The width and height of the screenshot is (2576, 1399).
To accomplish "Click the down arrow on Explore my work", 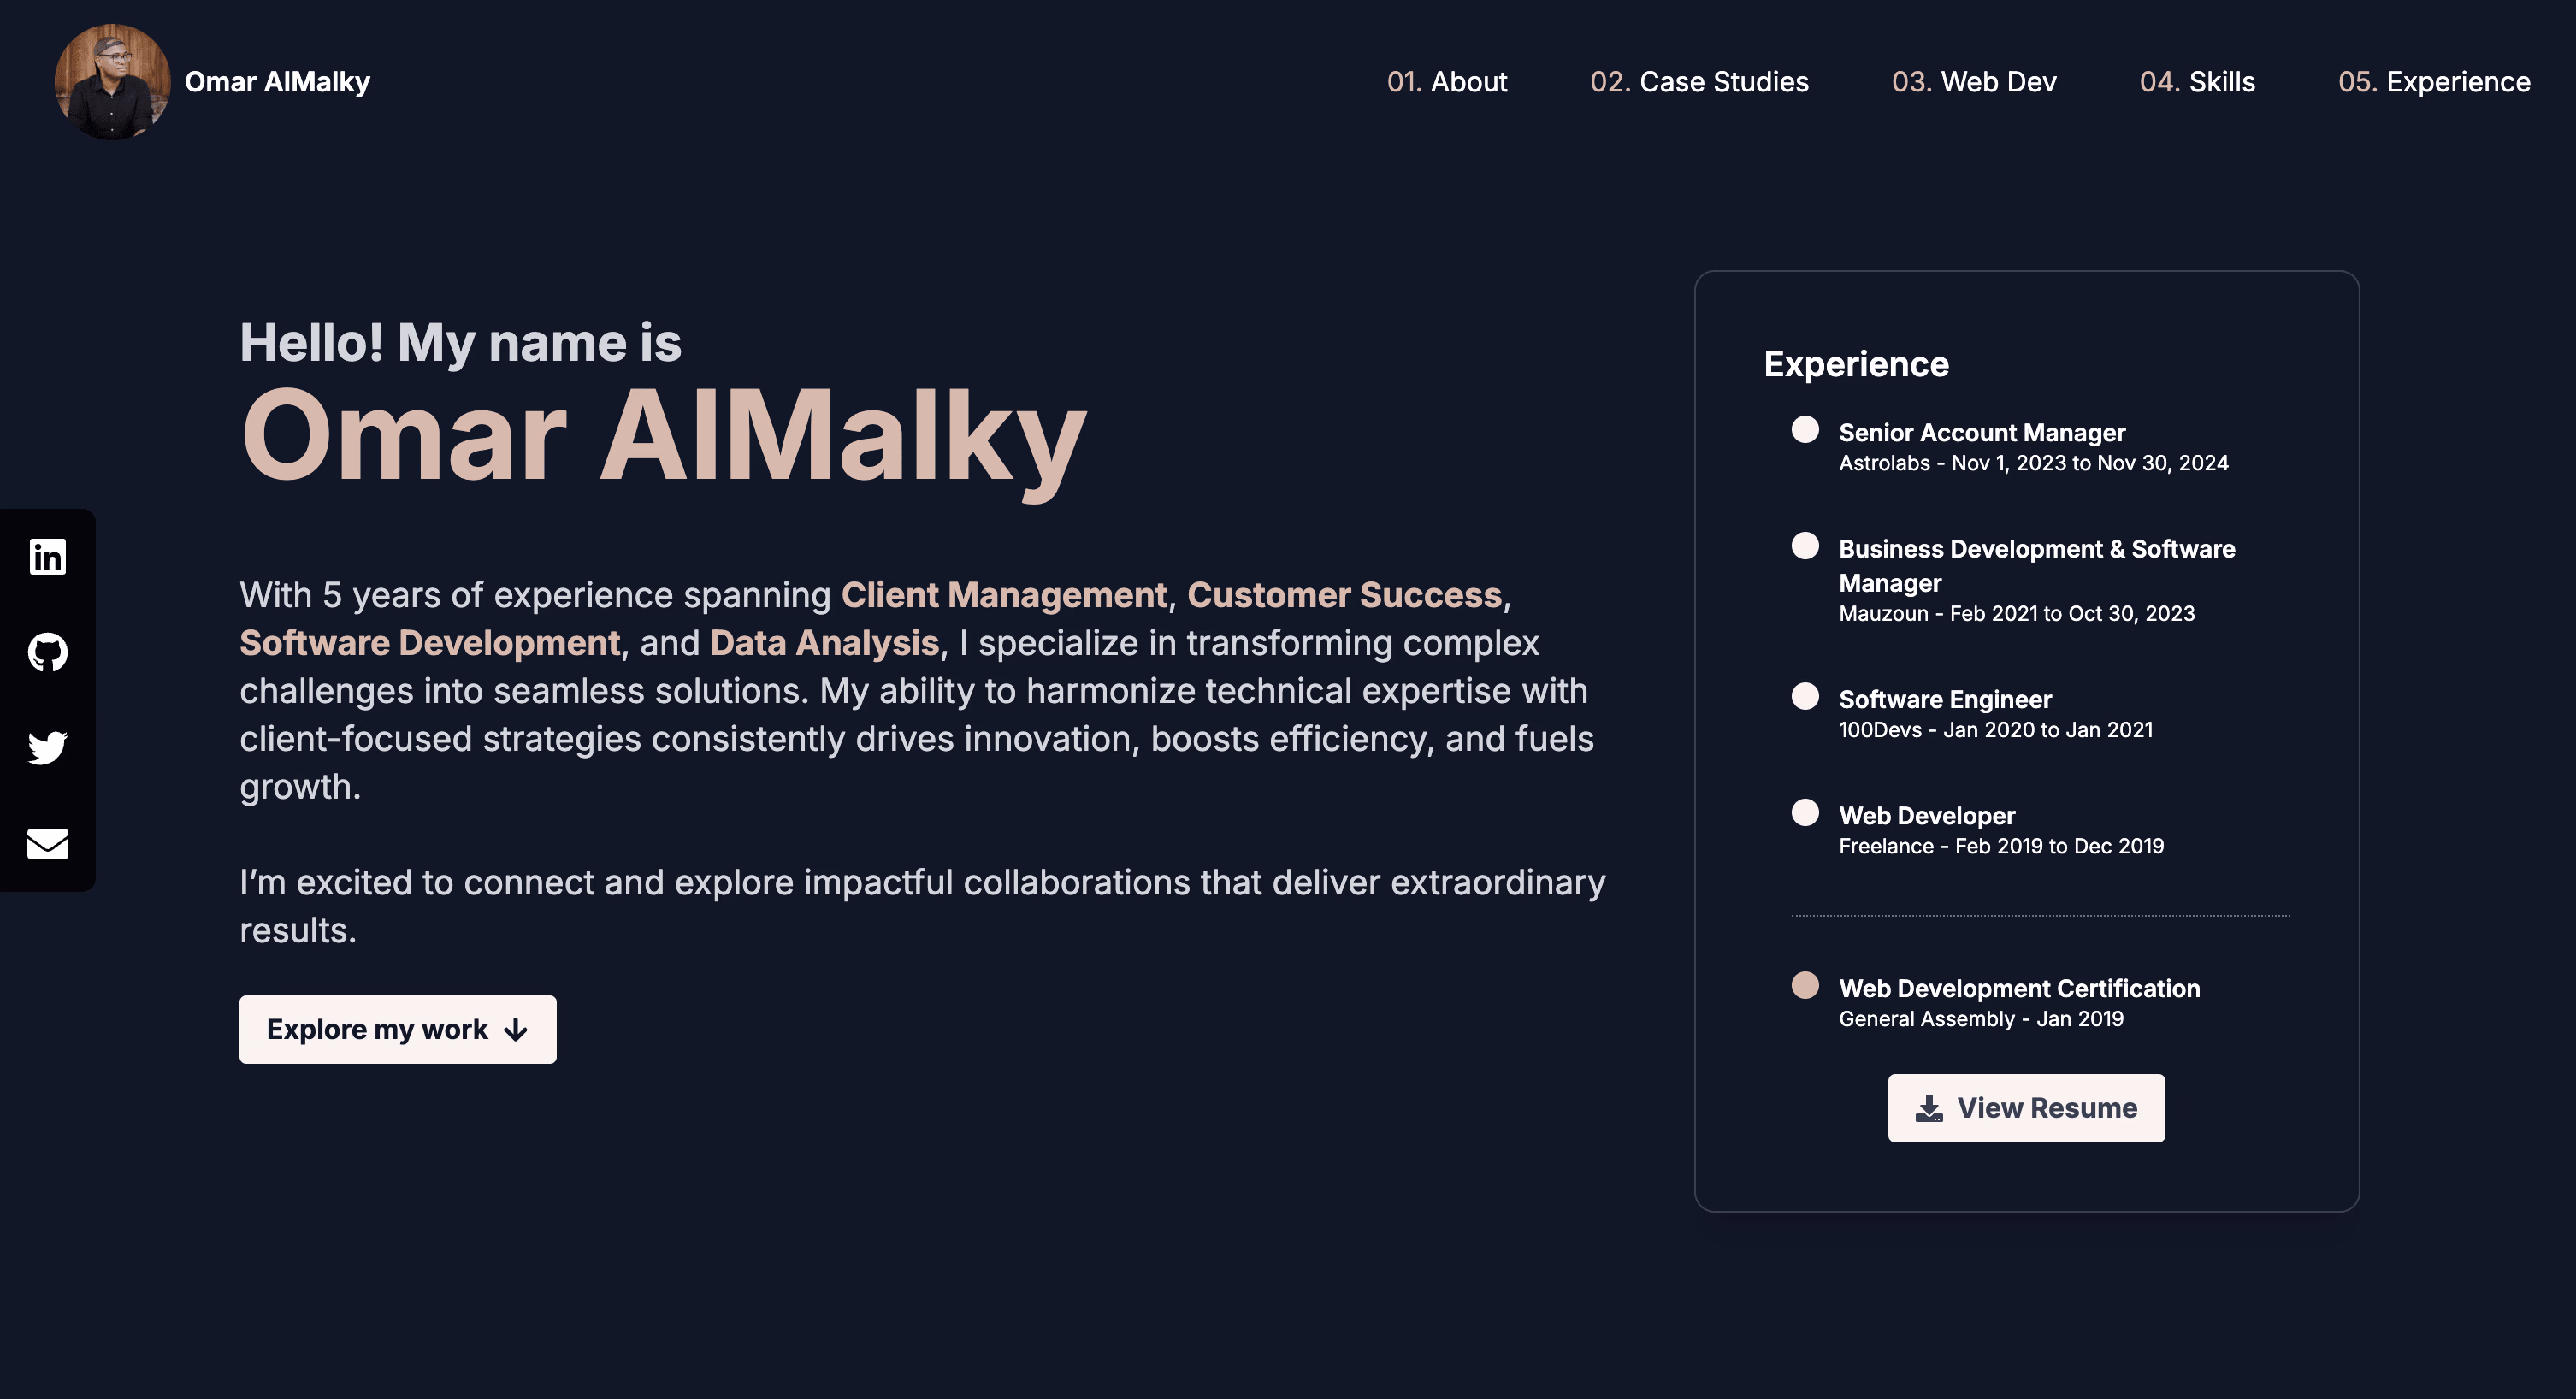I will (516, 1030).
